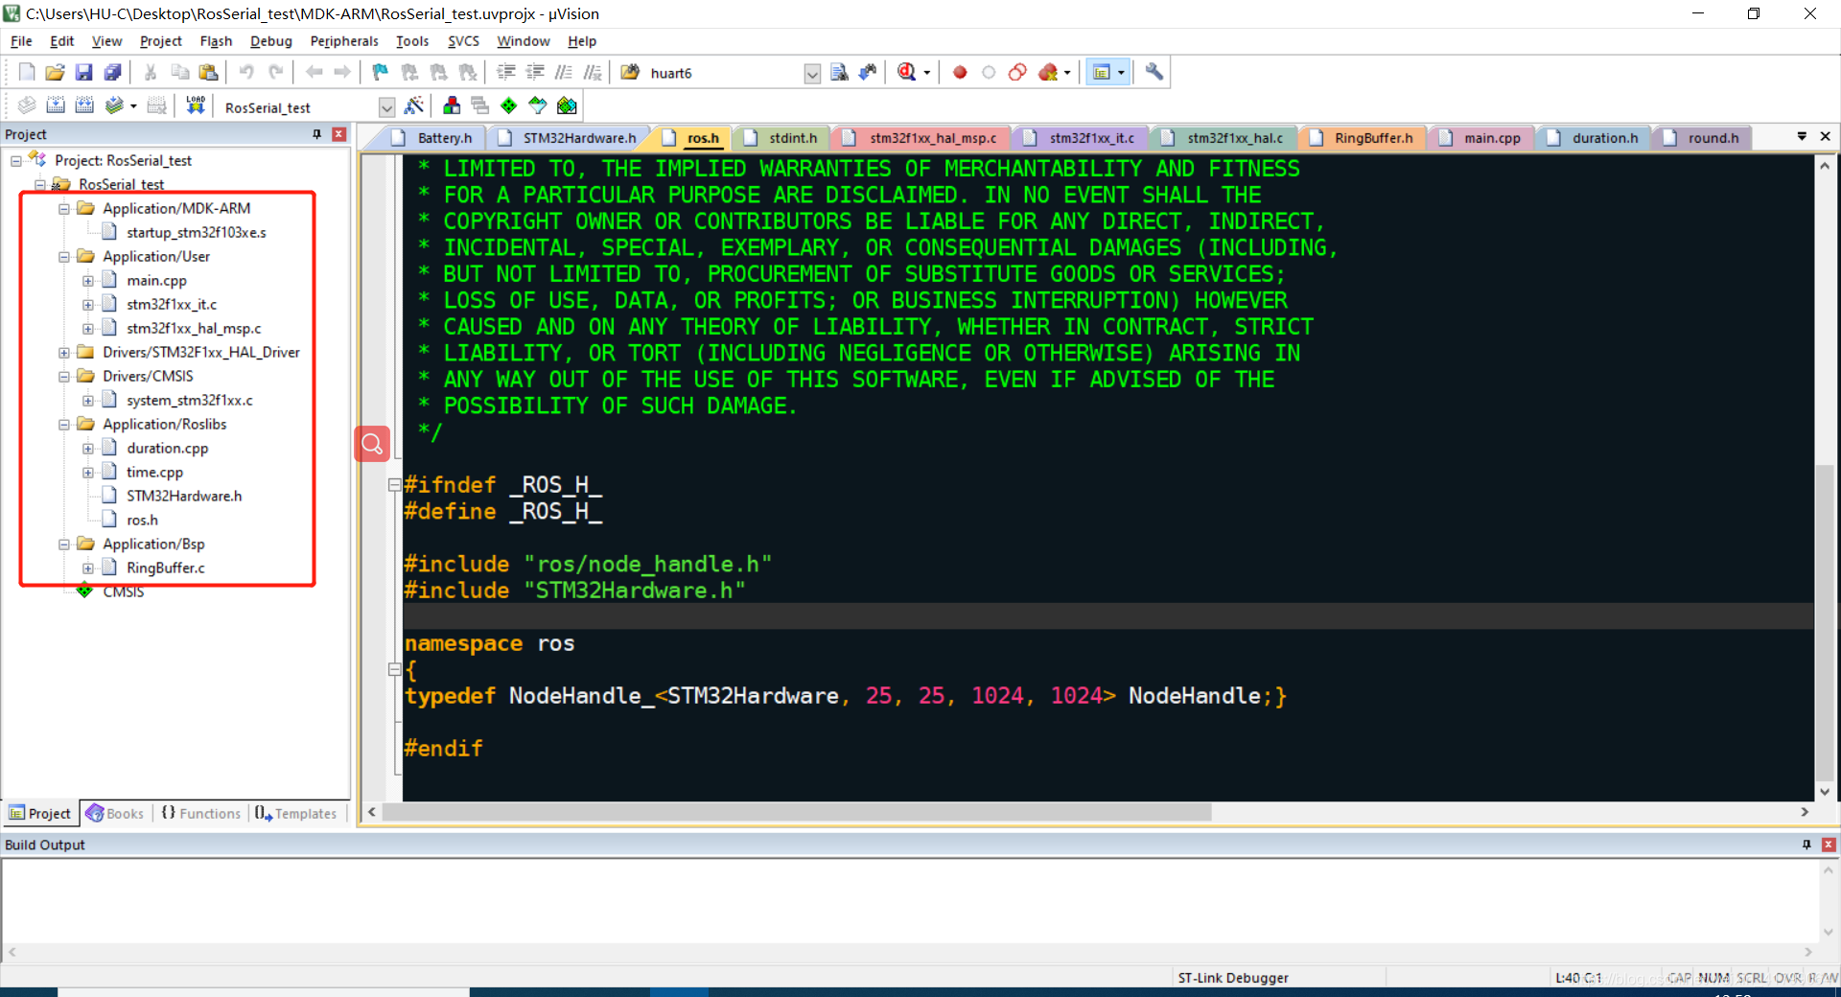Image resolution: width=1841 pixels, height=997 pixels.
Task: Insert or remove a bookmark with the flag icon
Action: (x=381, y=72)
